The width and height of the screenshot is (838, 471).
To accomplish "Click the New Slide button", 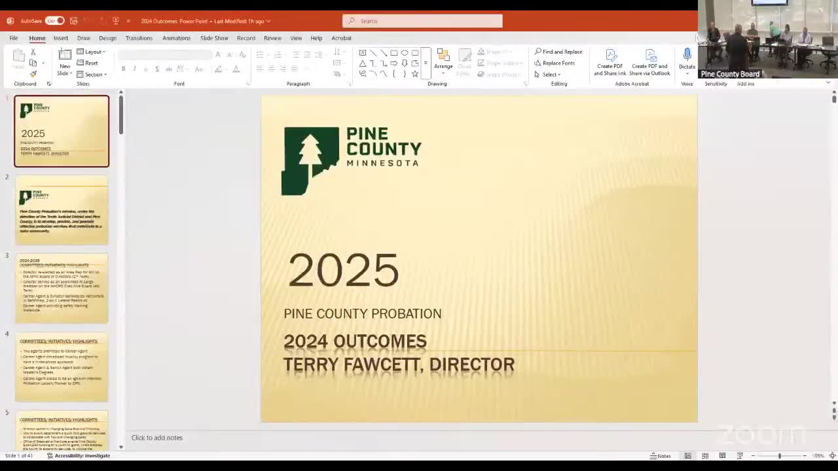I will pyautogui.click(x=65, y=63).
